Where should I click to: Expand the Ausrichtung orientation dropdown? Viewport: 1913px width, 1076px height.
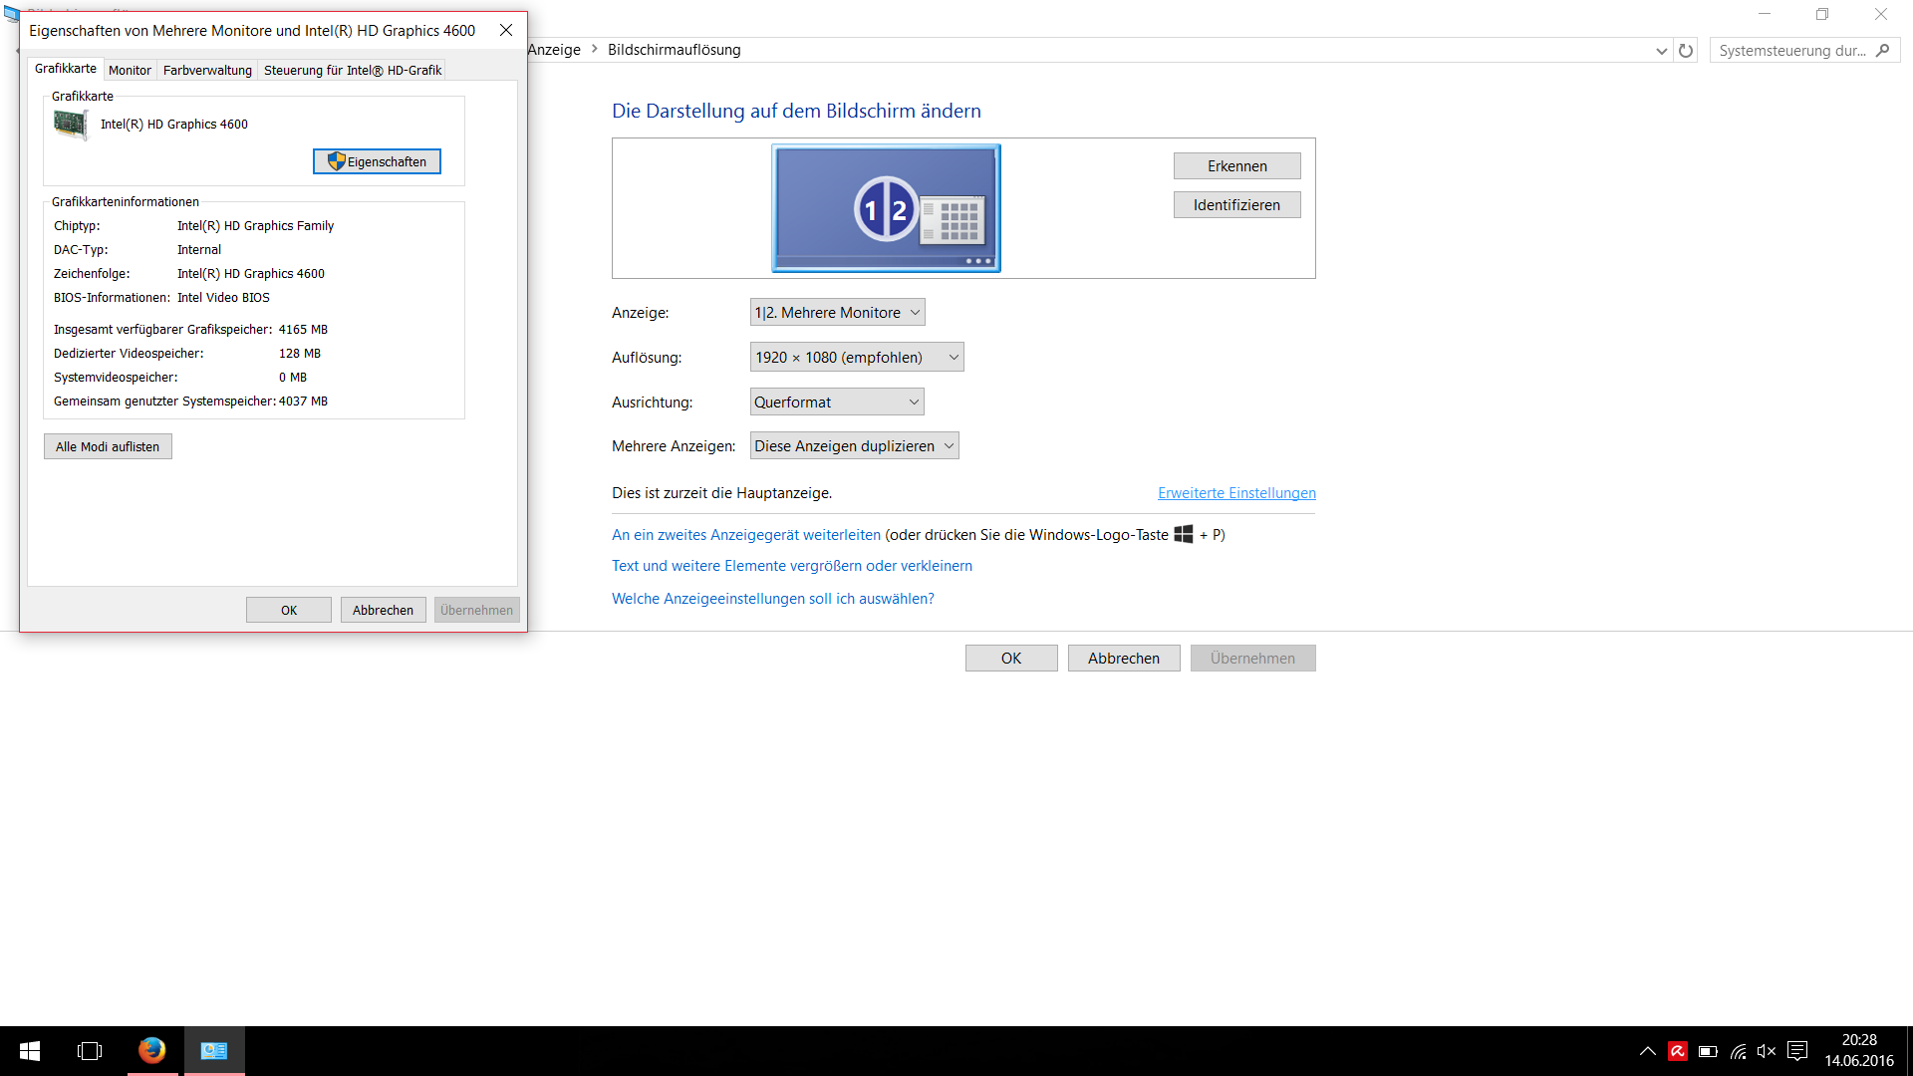click(x=837, y=403)
